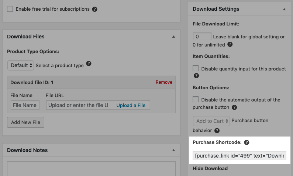This screenshot has width=293, height=176.
Task: Open the Add to Cart behavior dropdown
Action: [211, 121]
